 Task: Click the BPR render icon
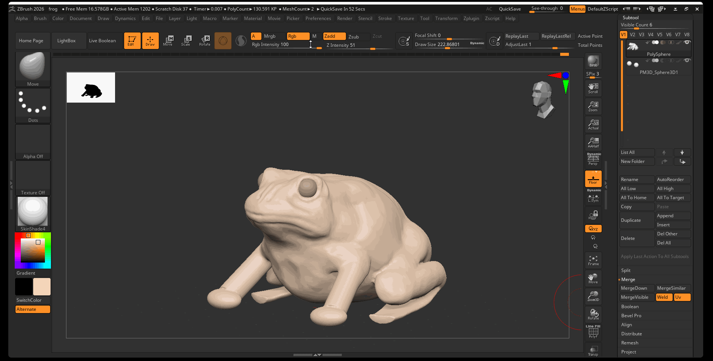593,61
